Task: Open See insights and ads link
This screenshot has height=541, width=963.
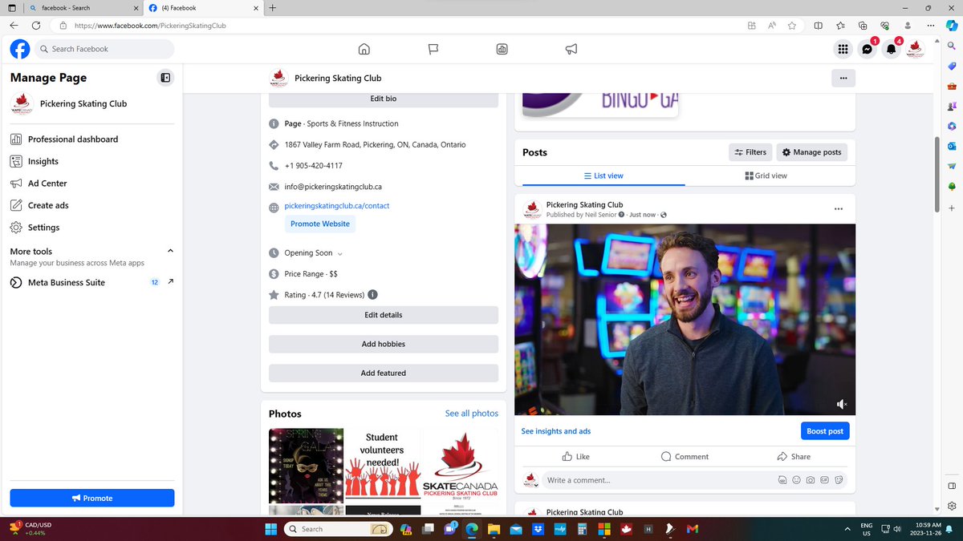Action: pos(556,431)
